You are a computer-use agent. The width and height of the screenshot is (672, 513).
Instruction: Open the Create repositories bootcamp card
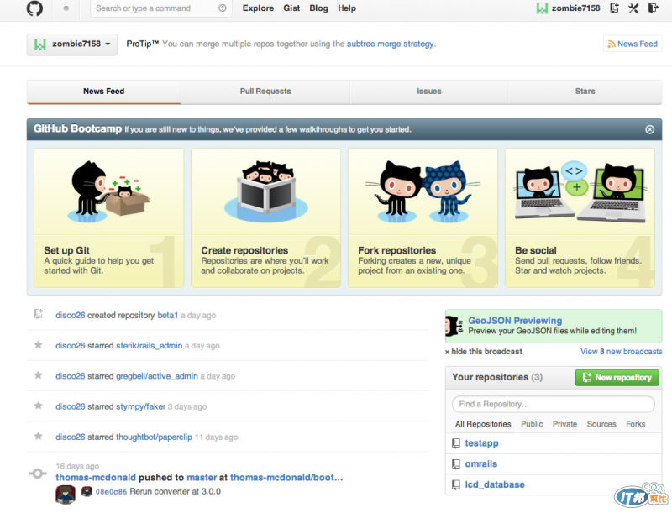(x=265, y=218)
